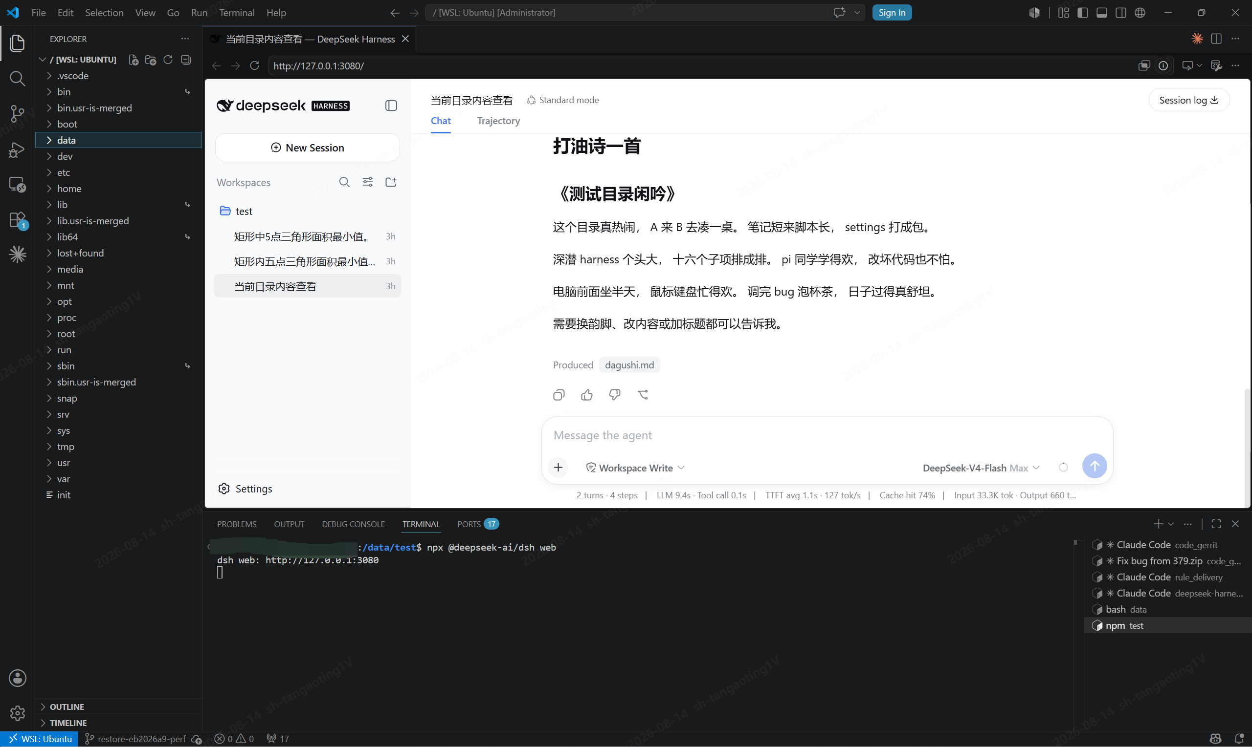Open the File menu
This screenshot has height=747, width=1252.
38,13
